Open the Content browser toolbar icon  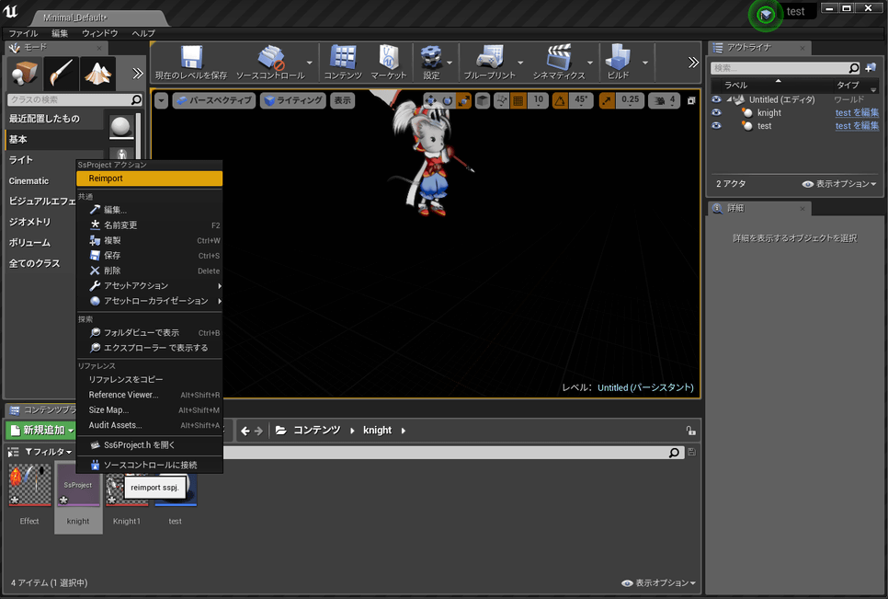(343, 57)
